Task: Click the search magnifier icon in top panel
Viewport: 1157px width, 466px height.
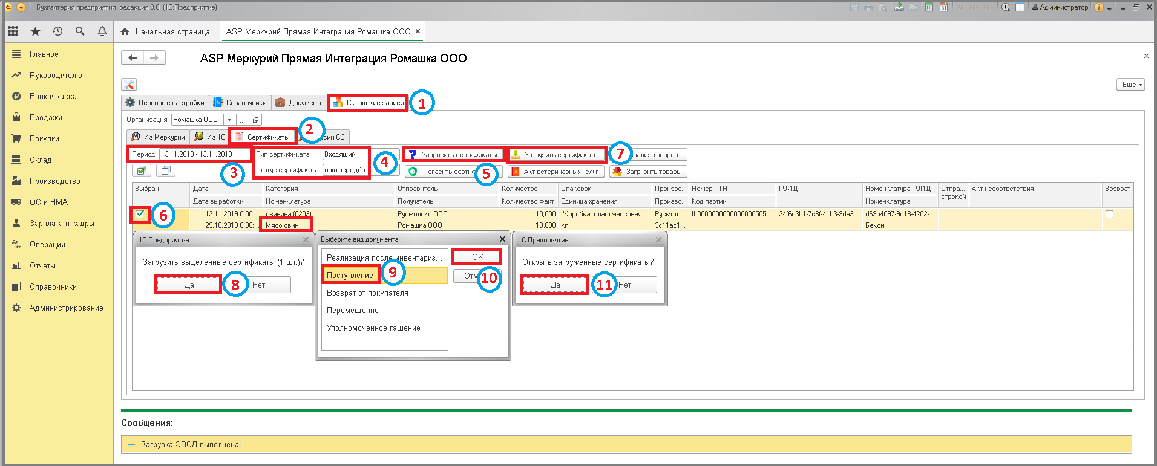Action: (80, 31)
